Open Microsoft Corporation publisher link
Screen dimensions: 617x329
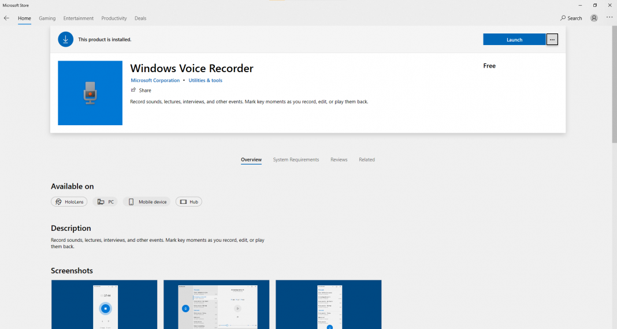point(155,80)
